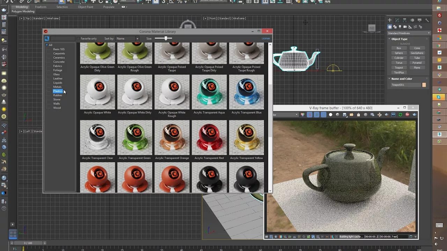Select the Plastics category in the material library
447x251 pixels.
58,91
